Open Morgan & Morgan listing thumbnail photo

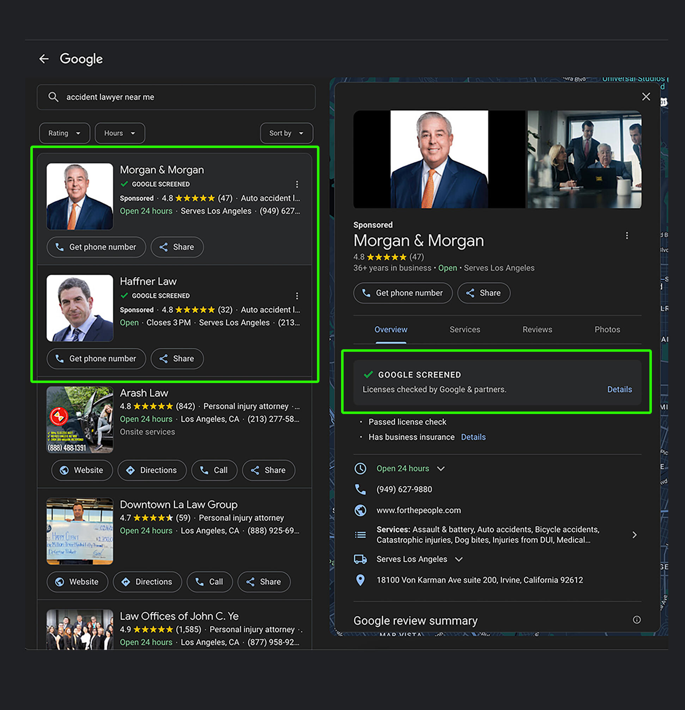click(x=80, y=196)
